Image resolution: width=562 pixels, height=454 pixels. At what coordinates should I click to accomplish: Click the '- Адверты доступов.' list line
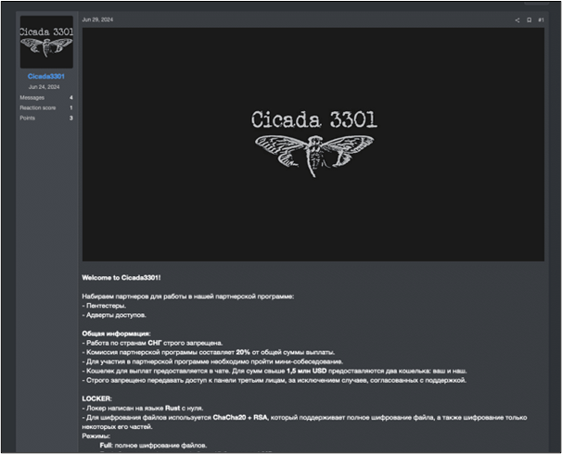[x=114, y=315]
